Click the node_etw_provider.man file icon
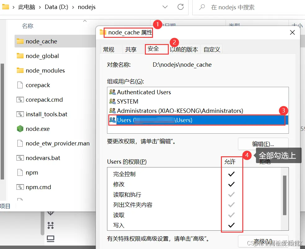The height and width of the screenshot is (249, 305). click(20, 143)
